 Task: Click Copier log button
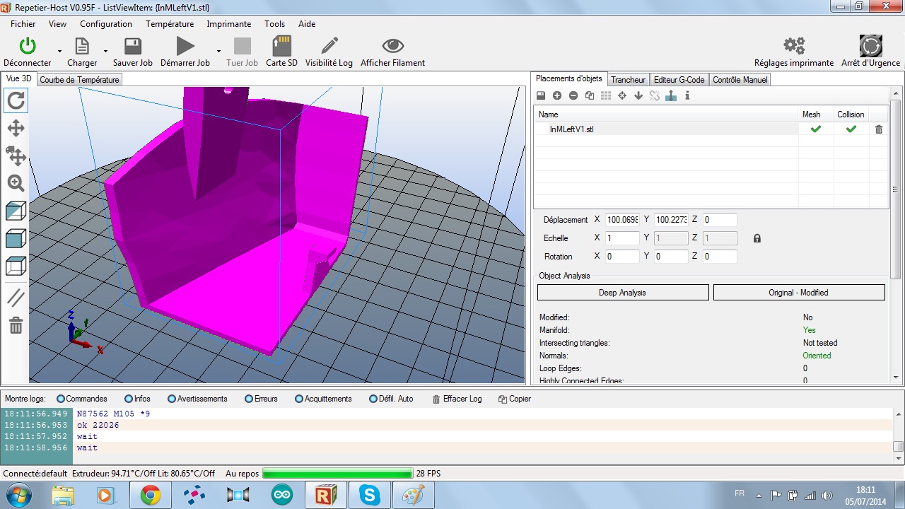point(515,399)
